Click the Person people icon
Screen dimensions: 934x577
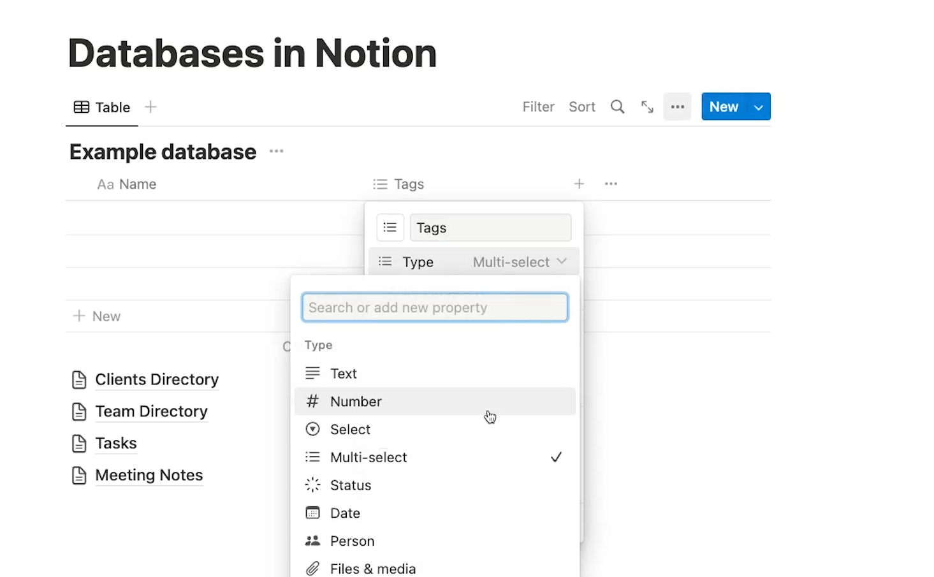[x=312, y=541]
